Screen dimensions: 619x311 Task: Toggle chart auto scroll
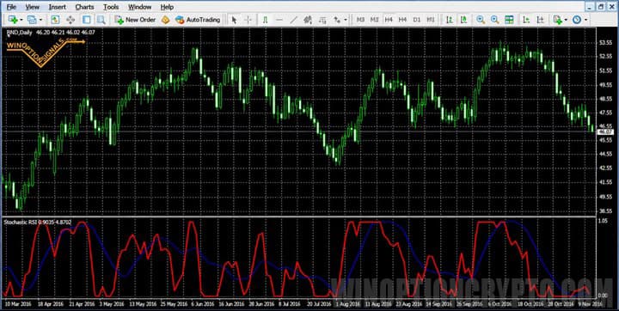(x=526, y=20)
